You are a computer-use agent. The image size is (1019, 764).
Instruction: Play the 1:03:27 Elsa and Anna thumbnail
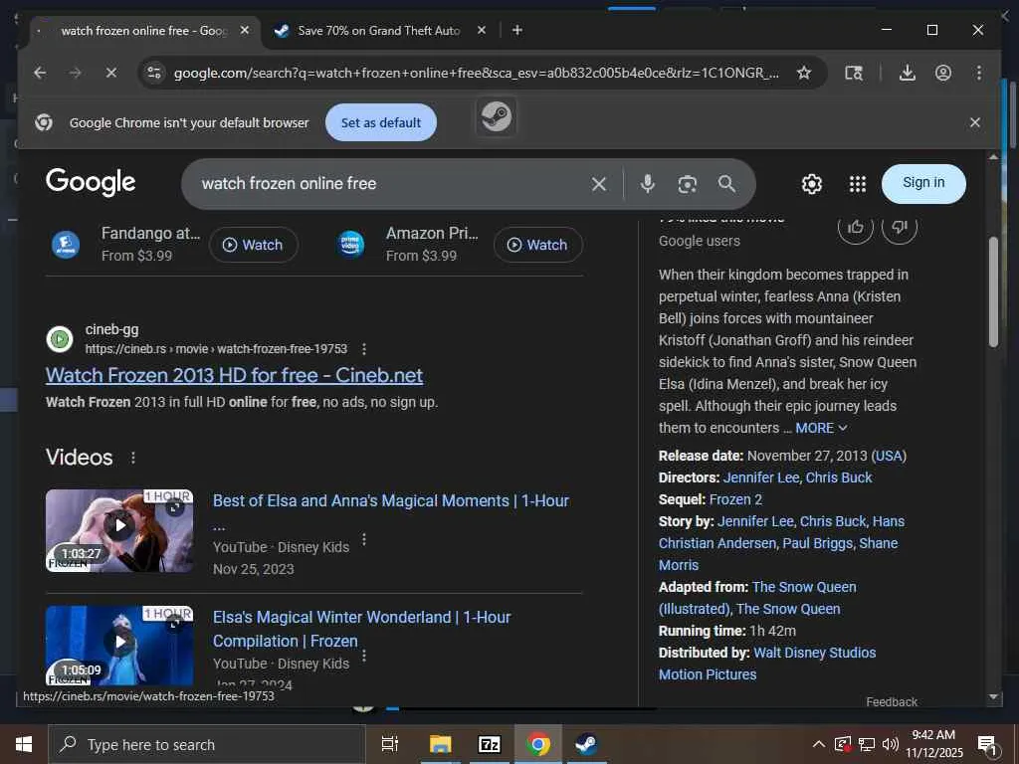click(119, 531)
